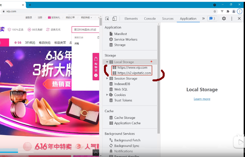The image size is (245, 157).
Task: Click the IndexedDB database icon
Action: coord(111,84)
